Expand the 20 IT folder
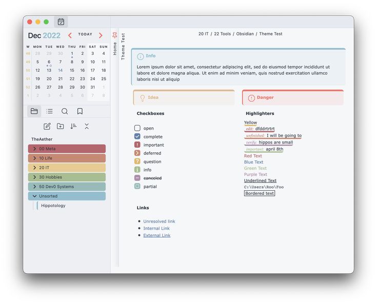This screenshot has height=304, width=377. (34, 168)
